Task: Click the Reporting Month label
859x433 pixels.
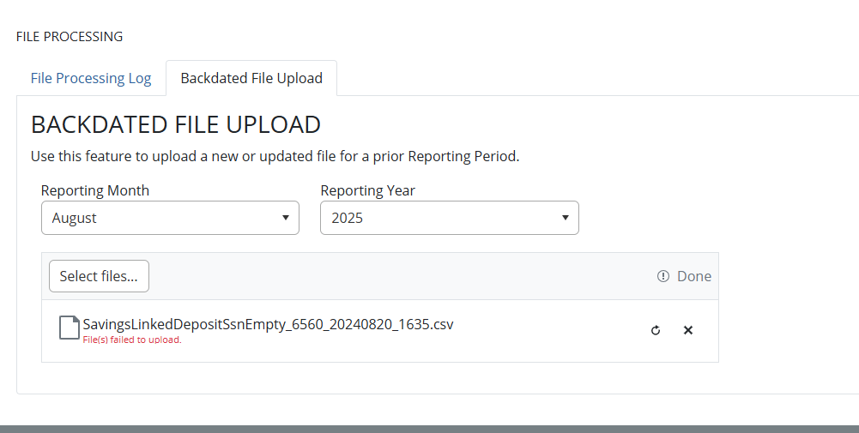Action: pos(95,190)
